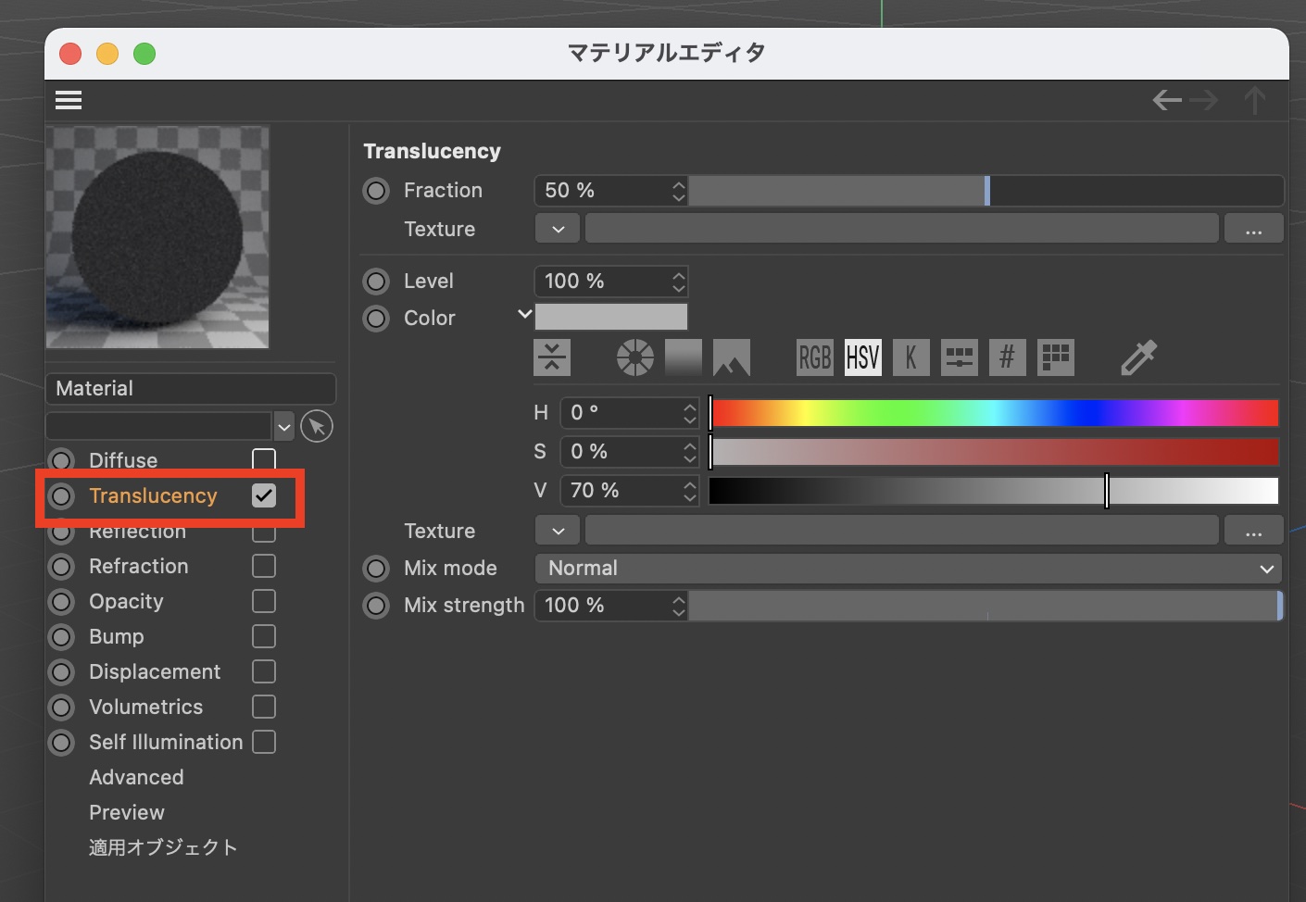Click the Color texture browse button

click(x=1253, y=531)
